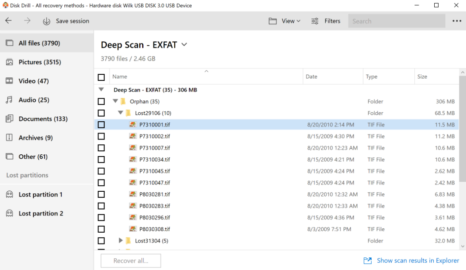Click the Archives category icon
This screenshot has width=466, height=270.
click(10, 137)
